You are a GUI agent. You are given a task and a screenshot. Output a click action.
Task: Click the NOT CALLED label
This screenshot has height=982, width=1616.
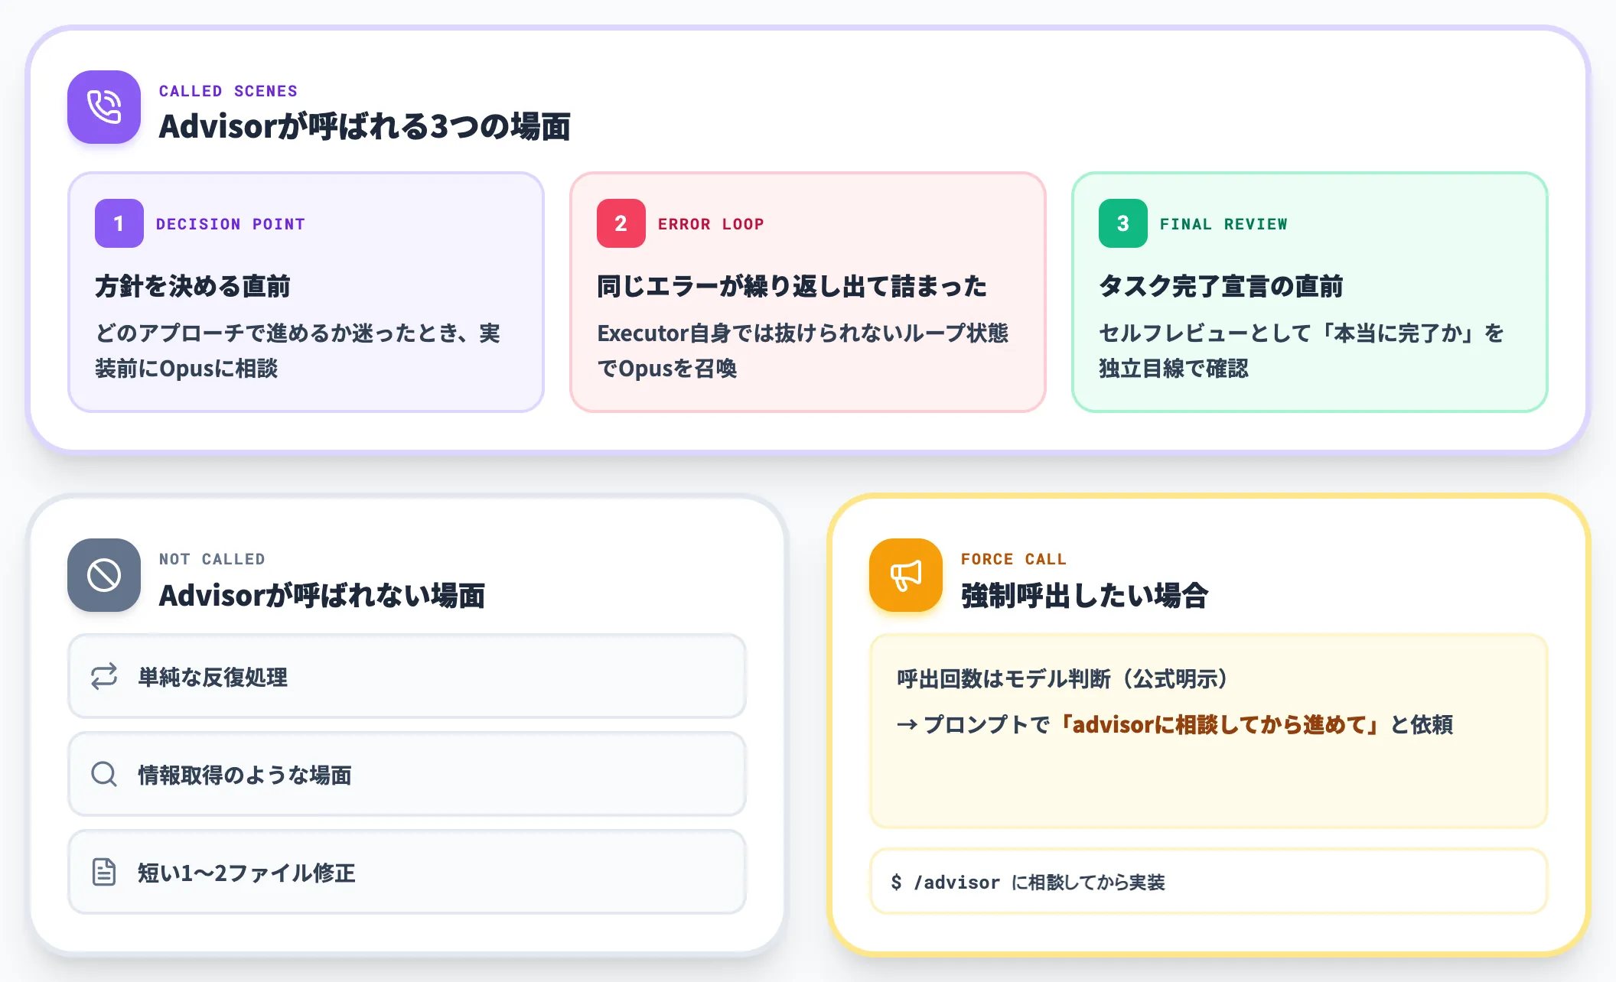(x=212, y=559)
